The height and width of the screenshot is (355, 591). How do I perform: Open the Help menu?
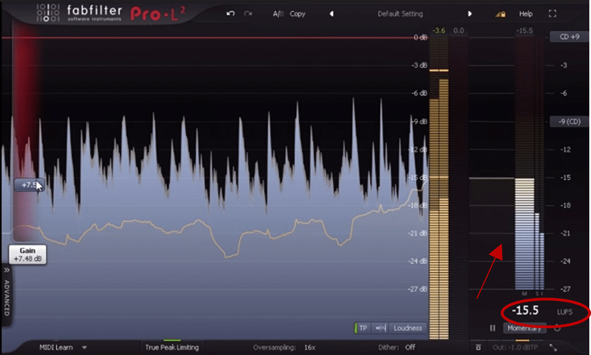[526, 14]
